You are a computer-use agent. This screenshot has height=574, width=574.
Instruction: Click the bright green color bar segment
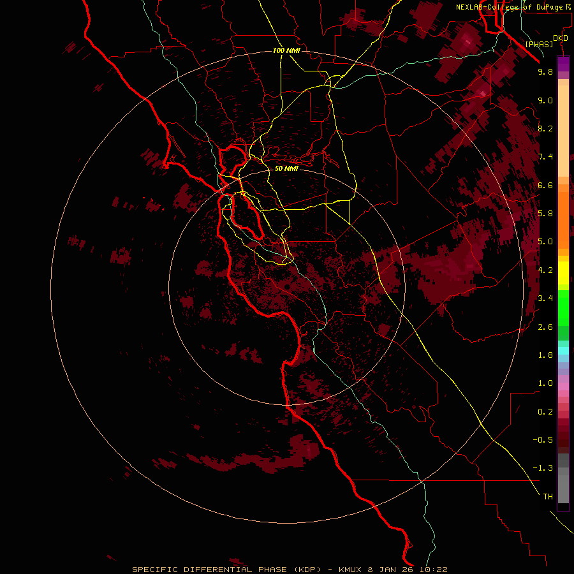563,307
